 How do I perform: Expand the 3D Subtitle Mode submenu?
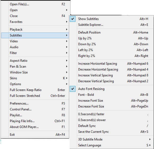(x=111, y=139)
